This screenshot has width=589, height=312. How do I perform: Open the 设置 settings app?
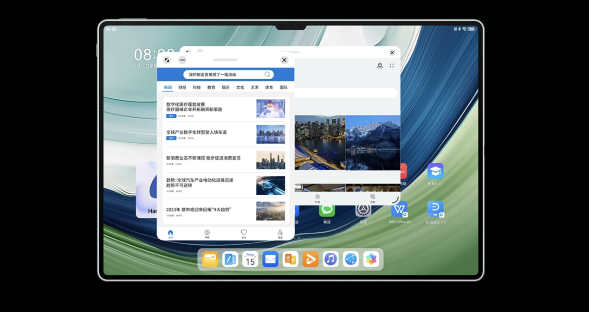pos(363,210)
